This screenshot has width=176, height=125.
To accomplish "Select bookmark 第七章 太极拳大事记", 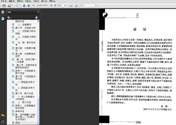I will coord(25,49).
